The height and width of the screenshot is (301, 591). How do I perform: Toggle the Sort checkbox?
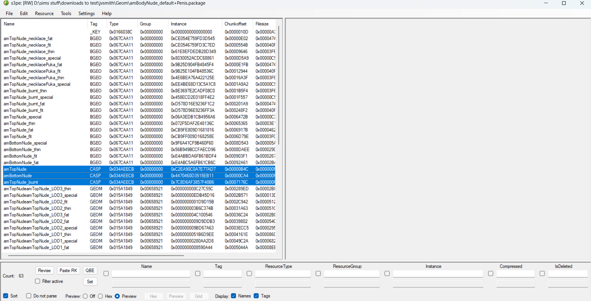tap(6, 296)
